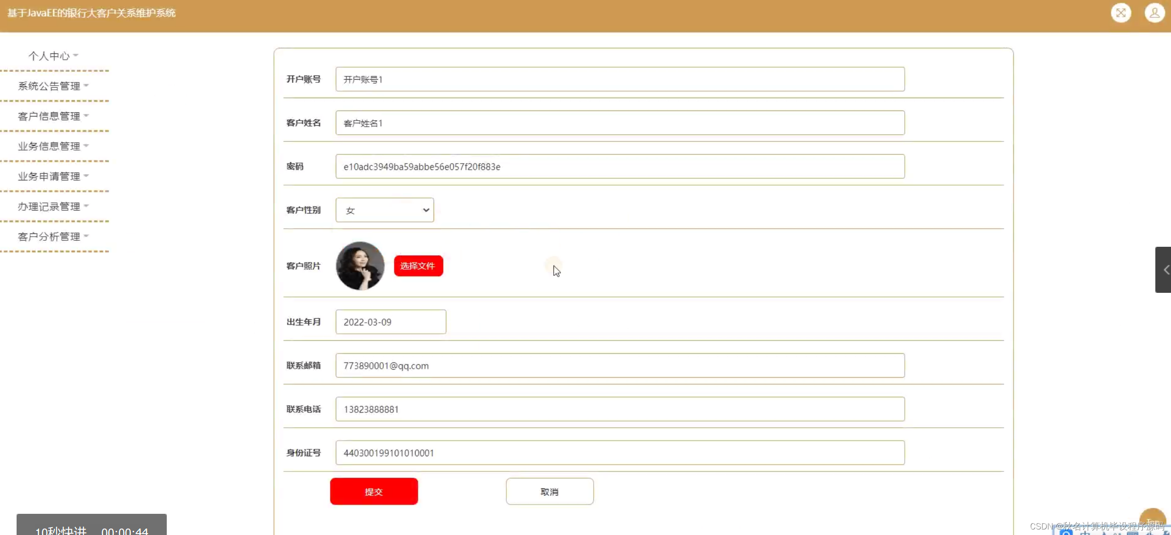
Task: Click into the 身份证号 text field
Action: pyautogui.click(x=620, y=453)
